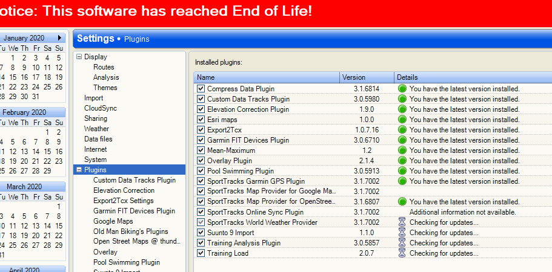Click green status icon for Esri maps
Viewport: 552px width, 272px height.
pos(402,119)
